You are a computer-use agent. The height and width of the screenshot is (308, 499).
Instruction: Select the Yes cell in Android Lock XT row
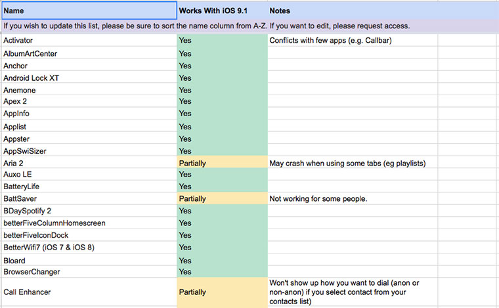pyautogui.click(x=222, y=77)
